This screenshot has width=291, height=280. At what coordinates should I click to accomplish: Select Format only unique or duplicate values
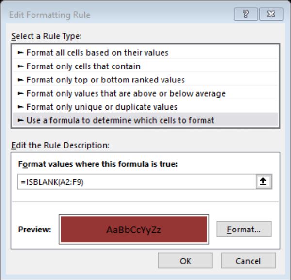145,107
